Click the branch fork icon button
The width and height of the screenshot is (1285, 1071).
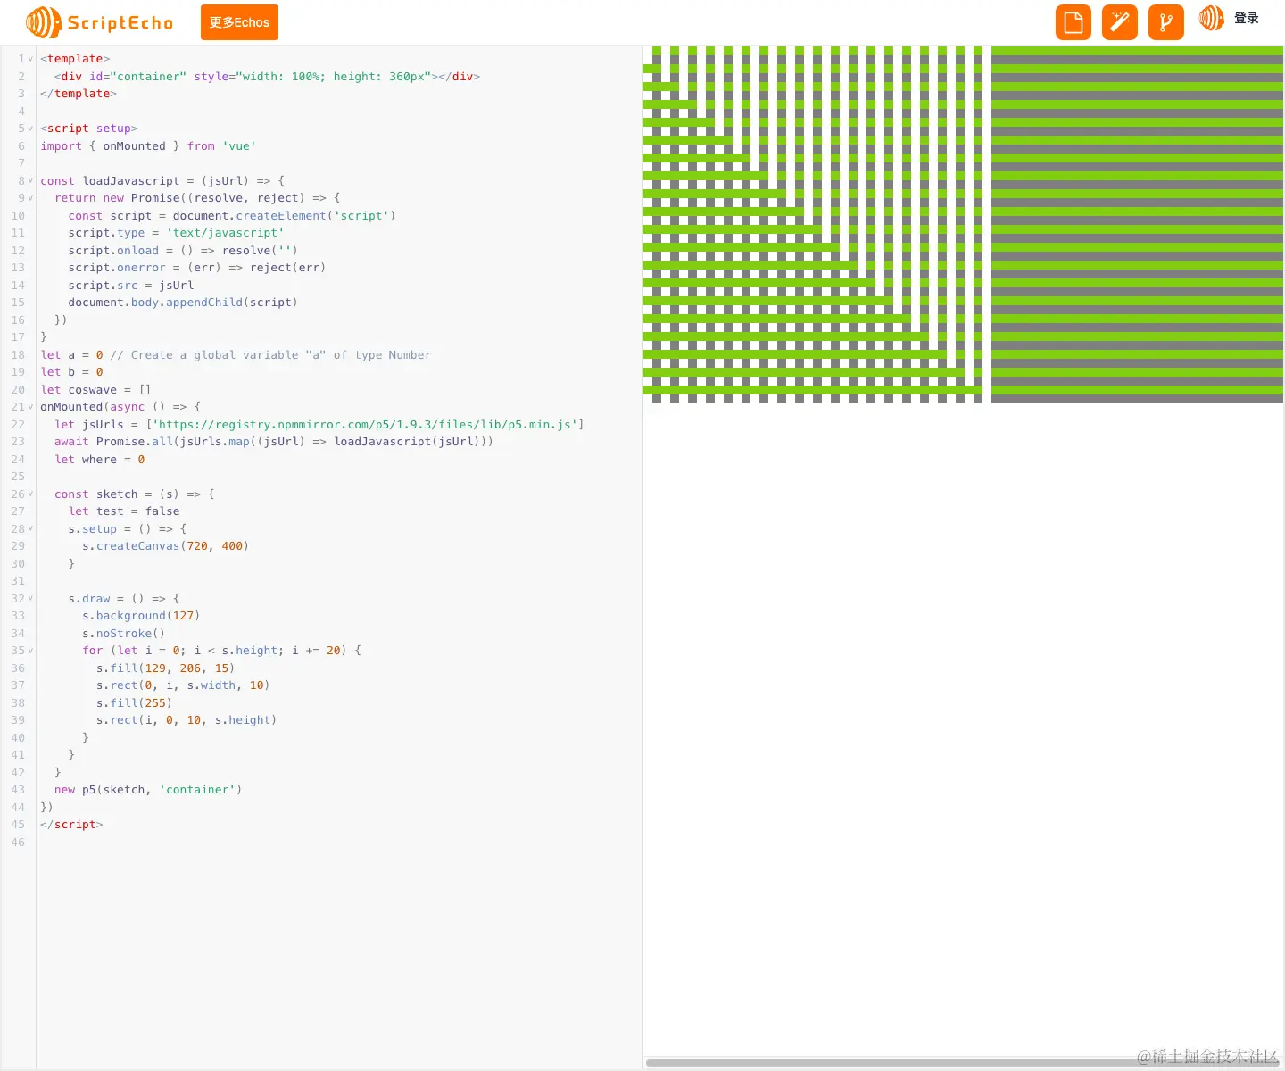1166,22
